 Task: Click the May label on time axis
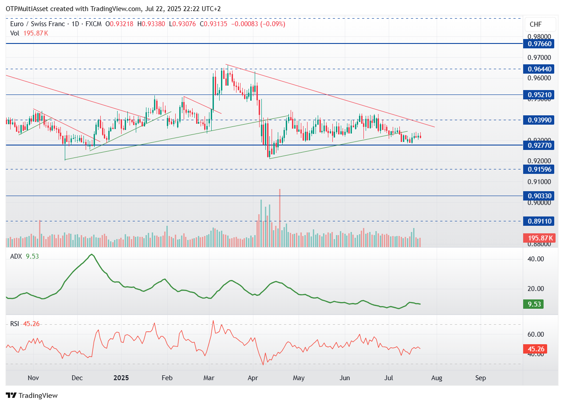pos(299,378)
